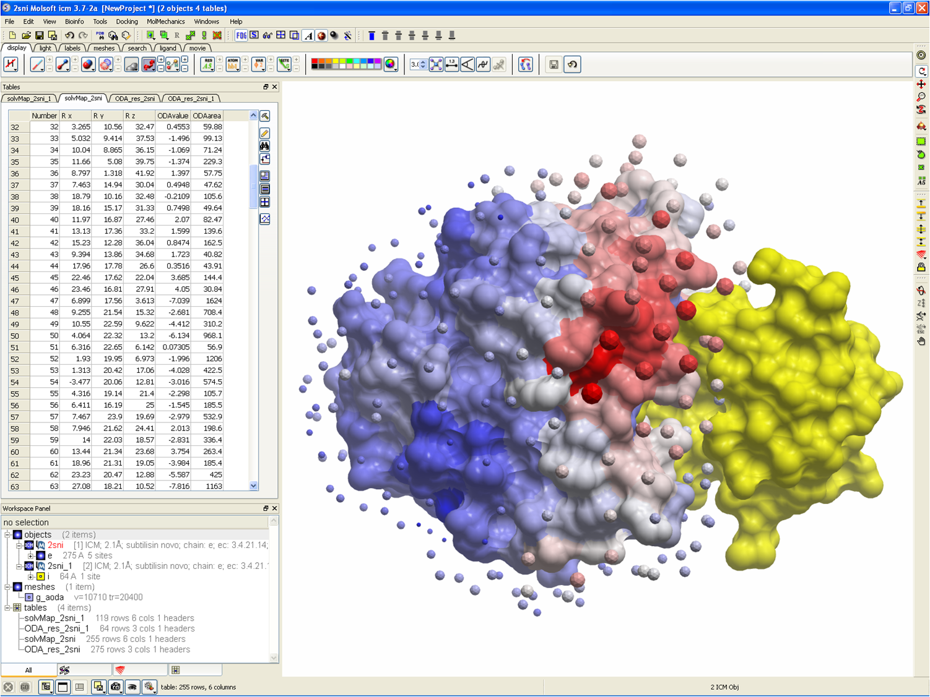930x697 pixels.
Task: Toggle FOG depth-cueing effect
Action: 241,35
